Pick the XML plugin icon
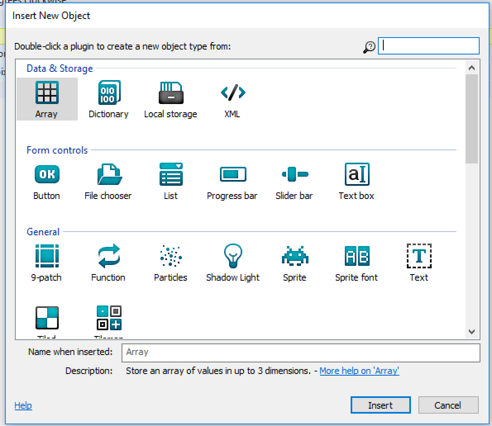Viewport: 492px width, 426px height. coord(233,92)
